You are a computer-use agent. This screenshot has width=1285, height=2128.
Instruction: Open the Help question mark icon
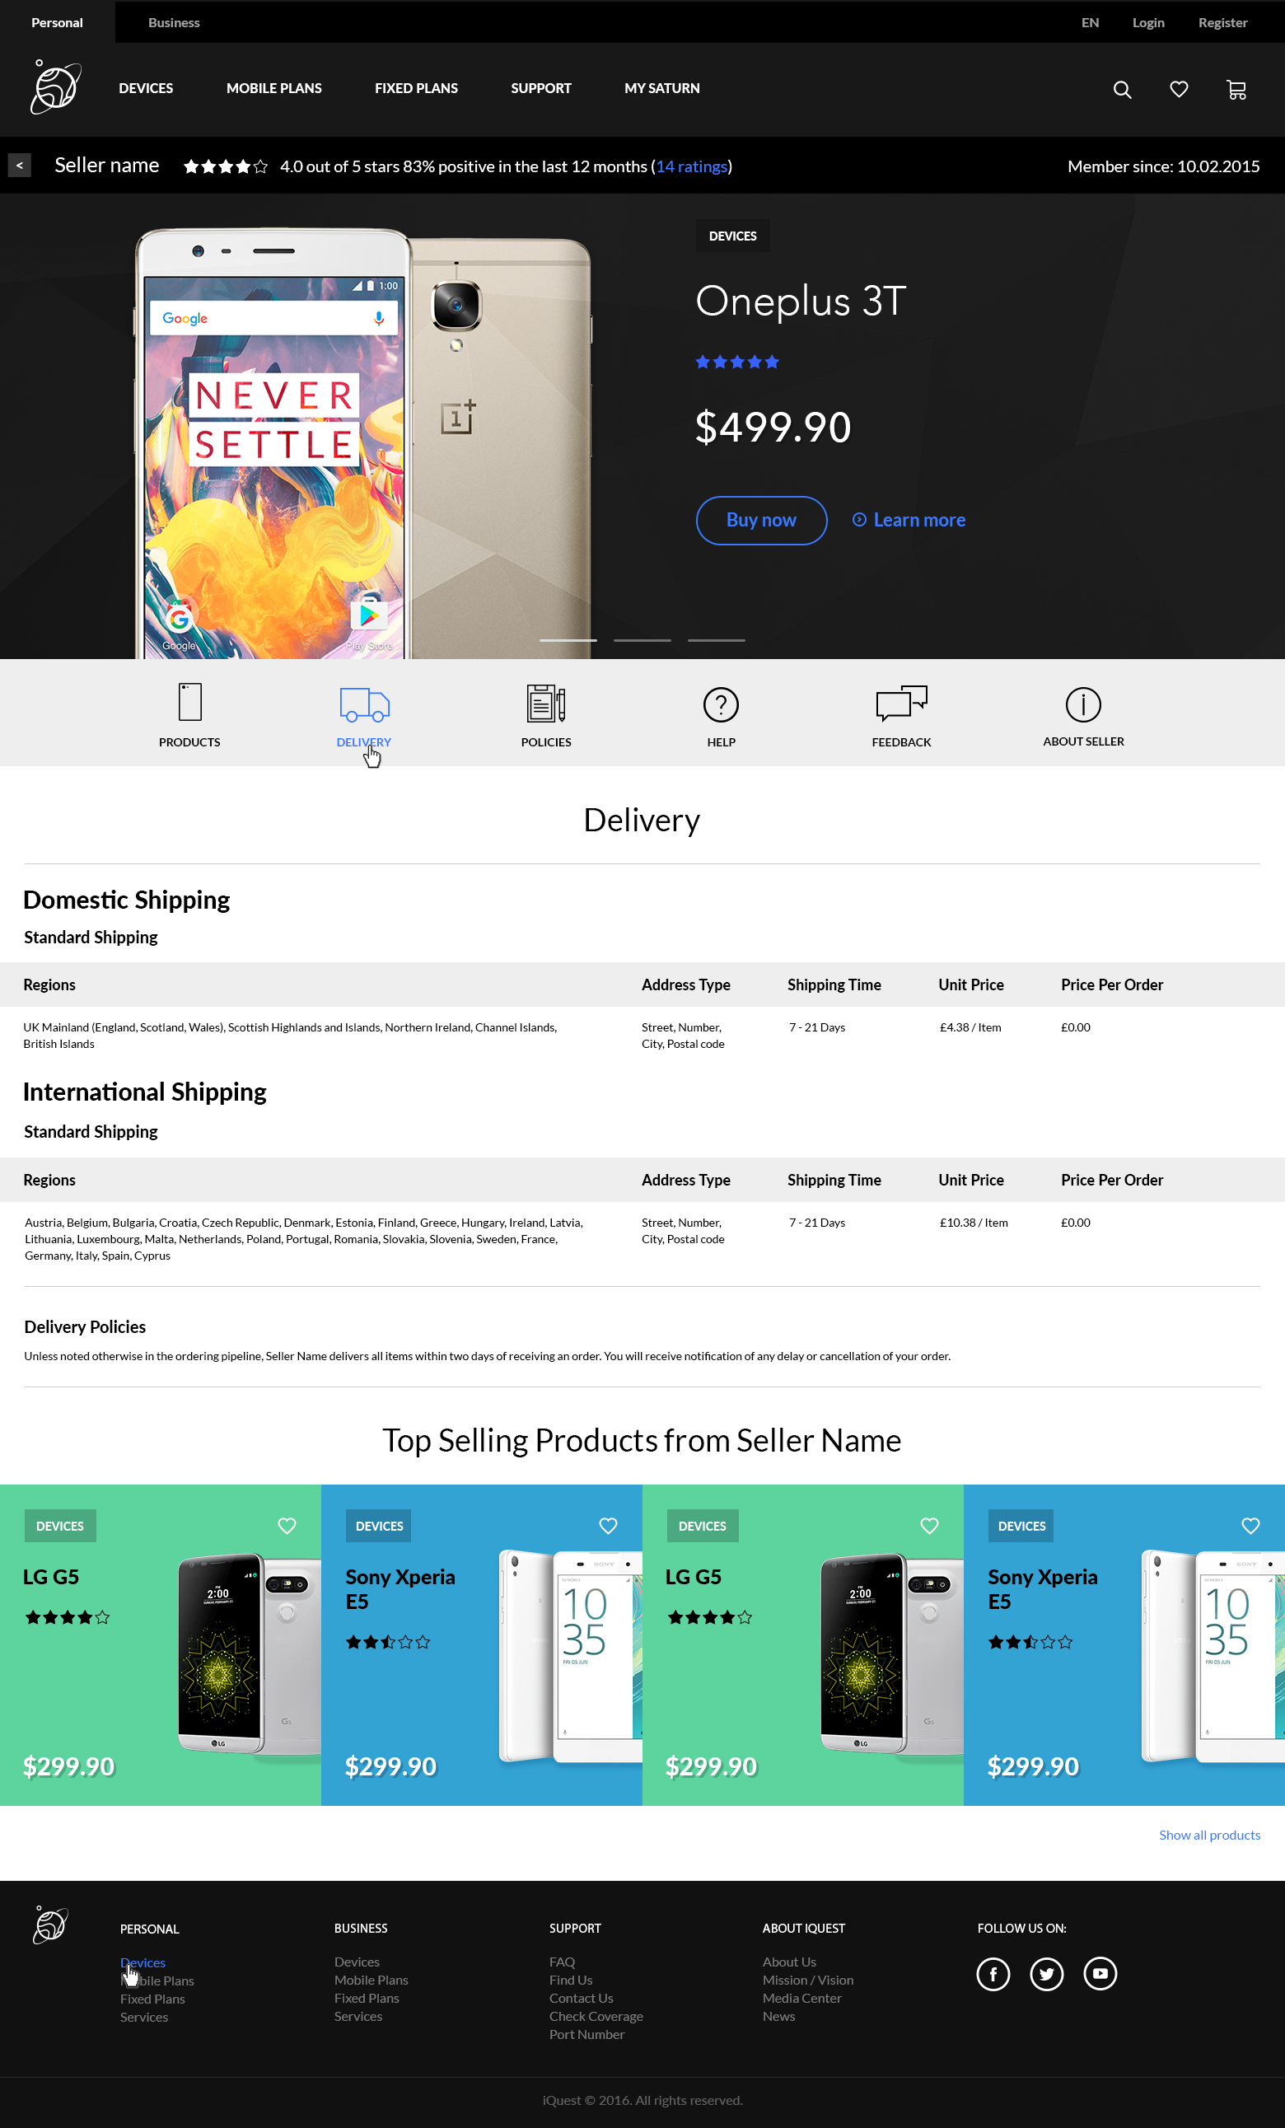[x=720, y=704]
